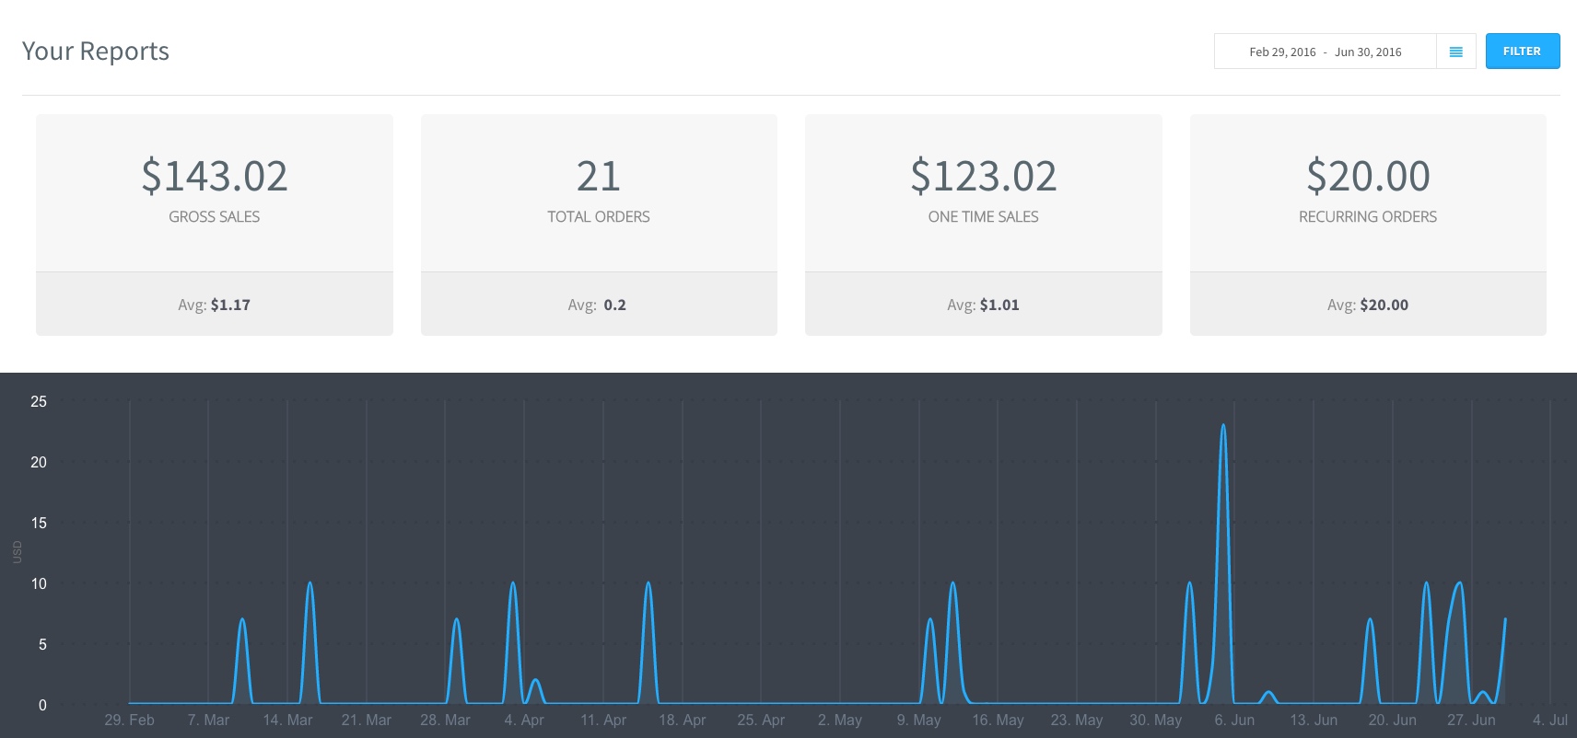This screenshot has width=1577, height=738.
Task: Click the '29. Feb' x-axis label
Action: pyautogui.click(x=129, y=720)
